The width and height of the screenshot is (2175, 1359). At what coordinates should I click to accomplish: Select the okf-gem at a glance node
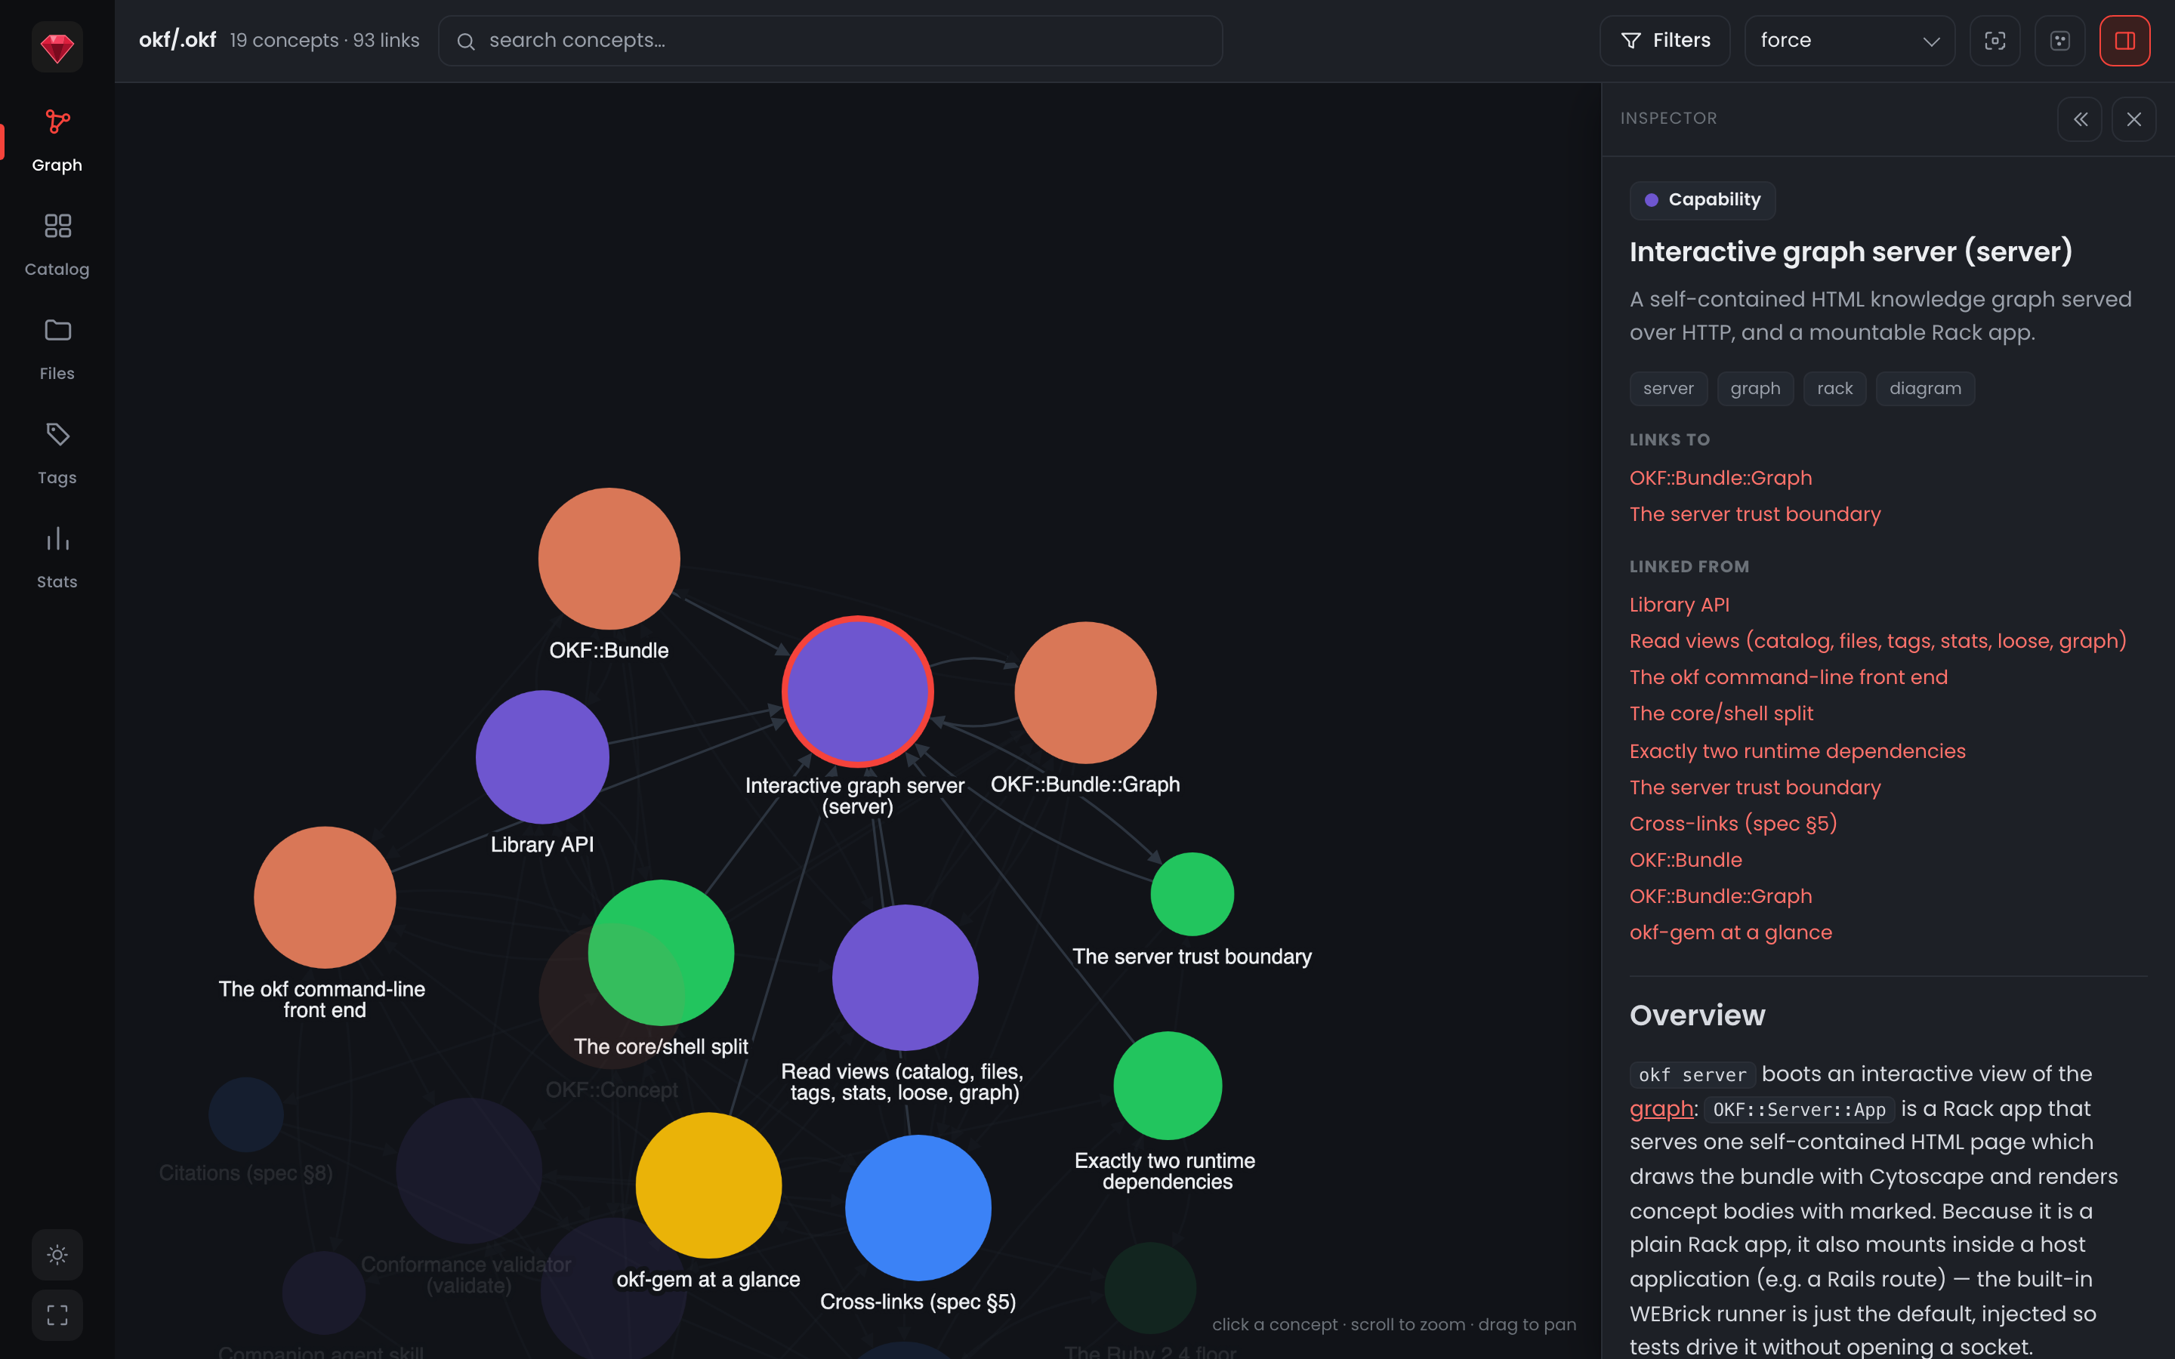point(708,1185)
